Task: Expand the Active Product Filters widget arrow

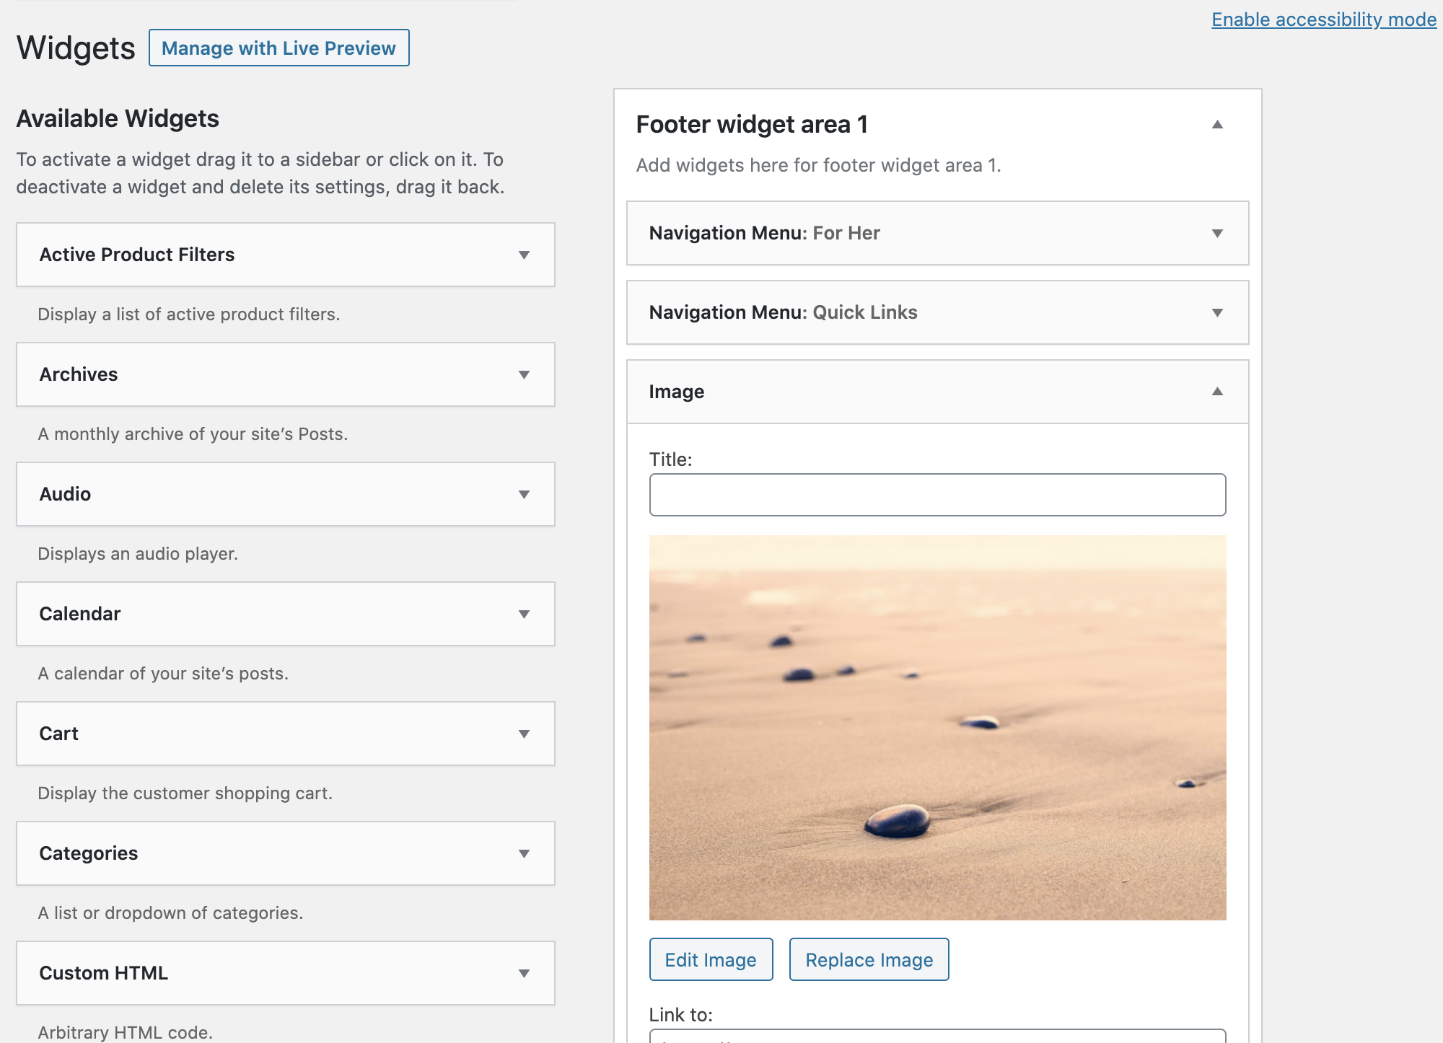Action: [525, 255]
